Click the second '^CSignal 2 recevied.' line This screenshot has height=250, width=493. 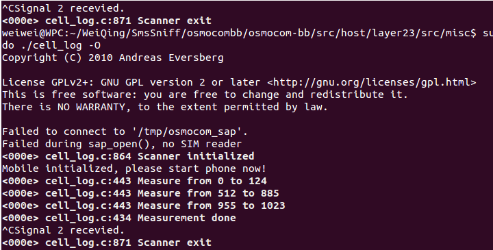[63, 230]
